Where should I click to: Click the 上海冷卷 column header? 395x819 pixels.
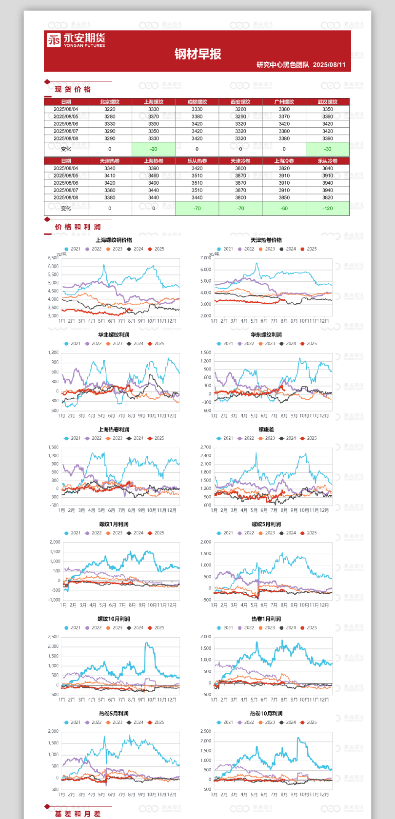(x=284, y=161)
